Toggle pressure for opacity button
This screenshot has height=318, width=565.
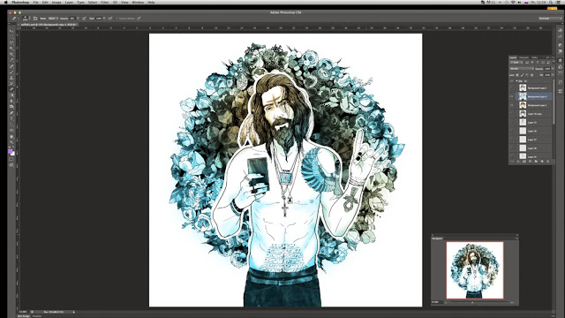click(x=84, y=19)
